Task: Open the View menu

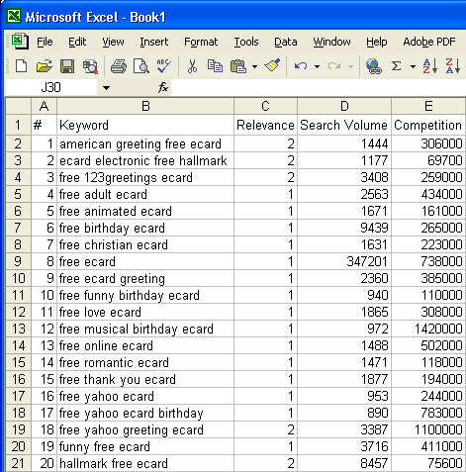Action: pos(113,42)
